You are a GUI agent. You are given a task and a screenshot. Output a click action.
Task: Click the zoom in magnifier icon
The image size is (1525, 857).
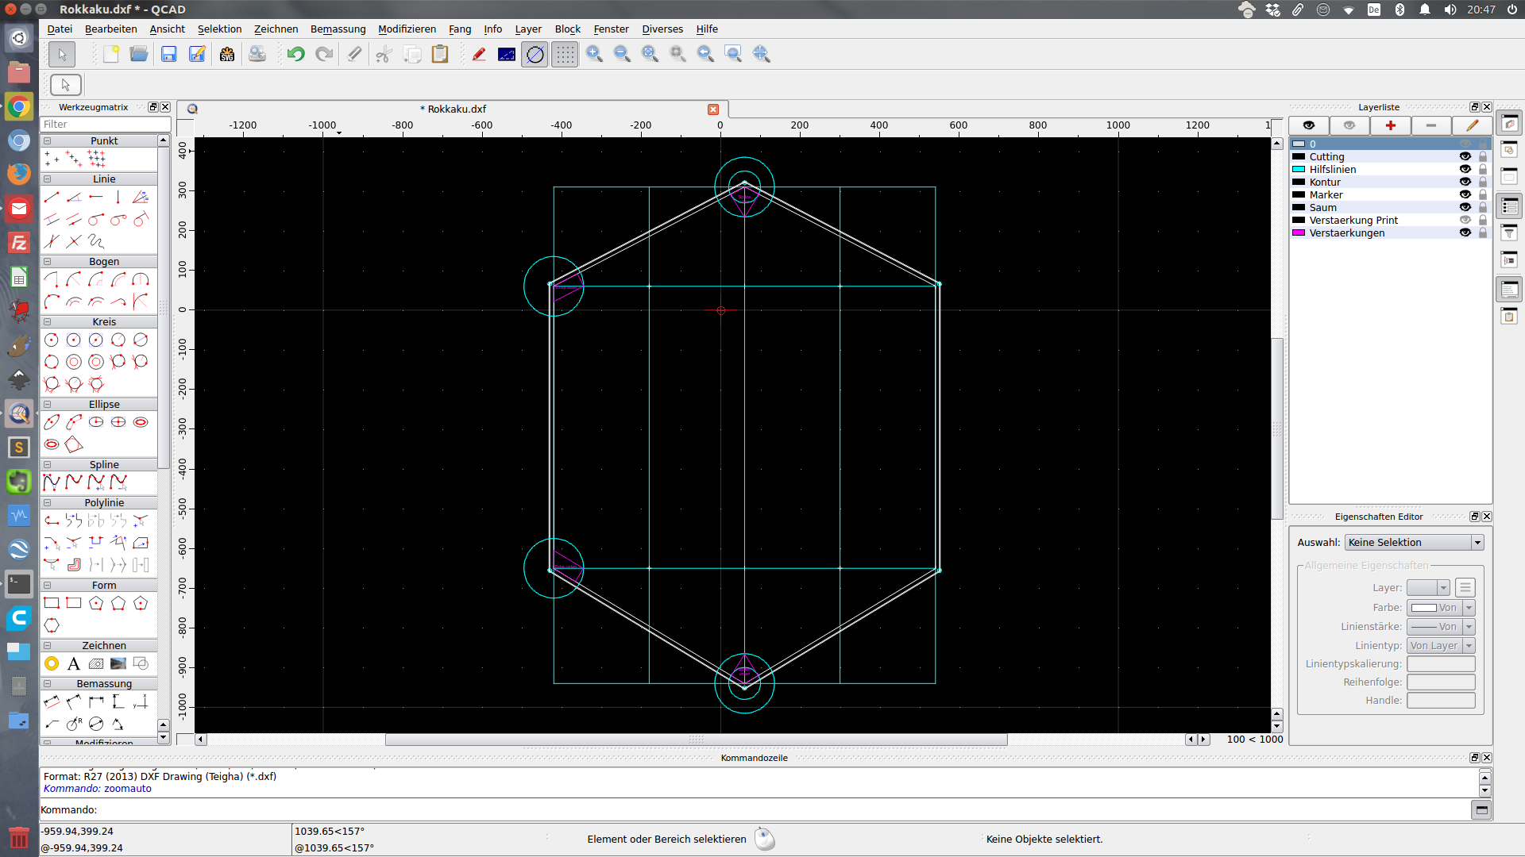[594, 54]
